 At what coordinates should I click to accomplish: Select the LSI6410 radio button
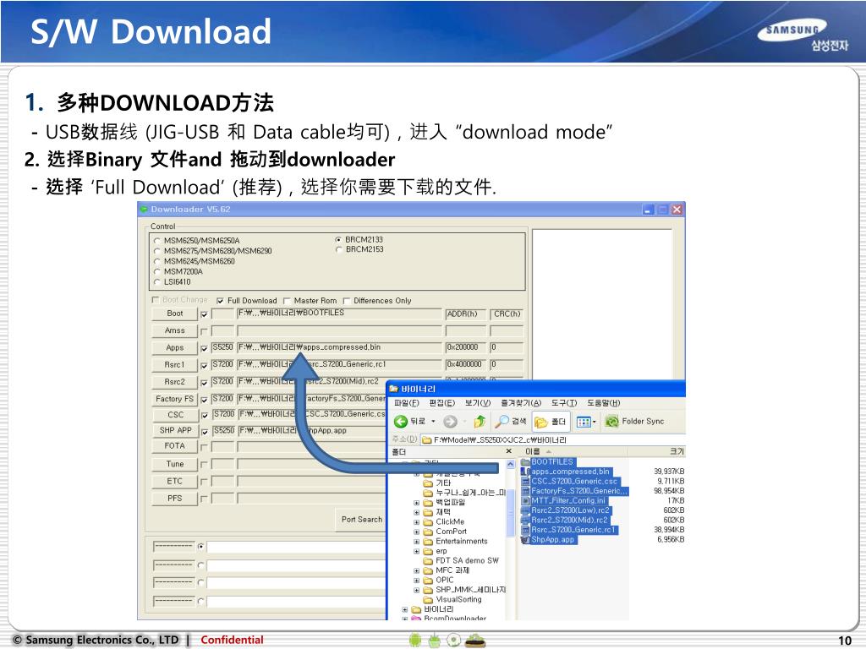[x=156, y=282]
